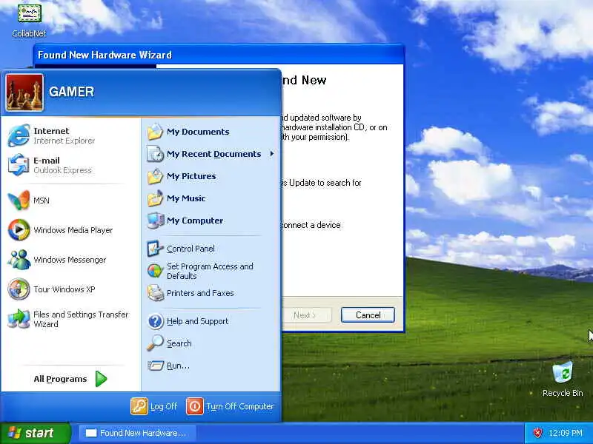Click the Help and Support label
593x444 pixels.
click(197, 321)
